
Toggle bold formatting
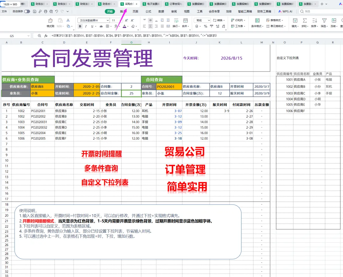tap(80, 26)
